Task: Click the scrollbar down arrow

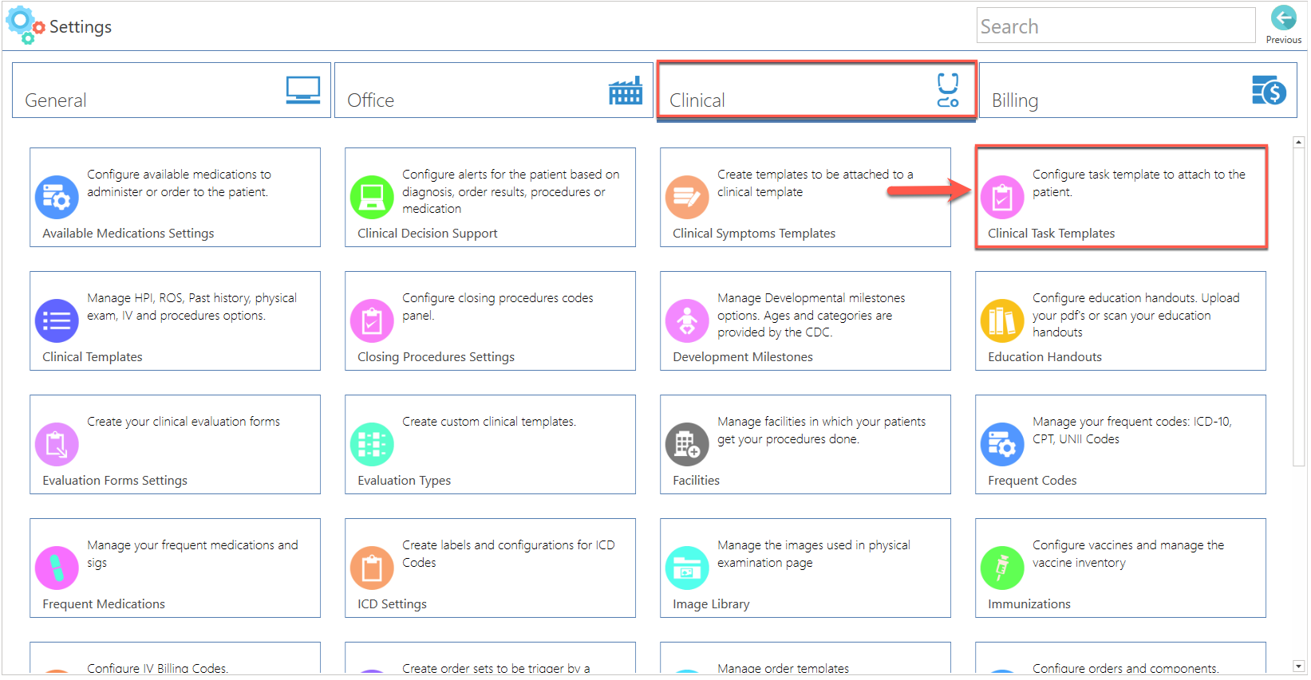Action: click(1299, 666)
